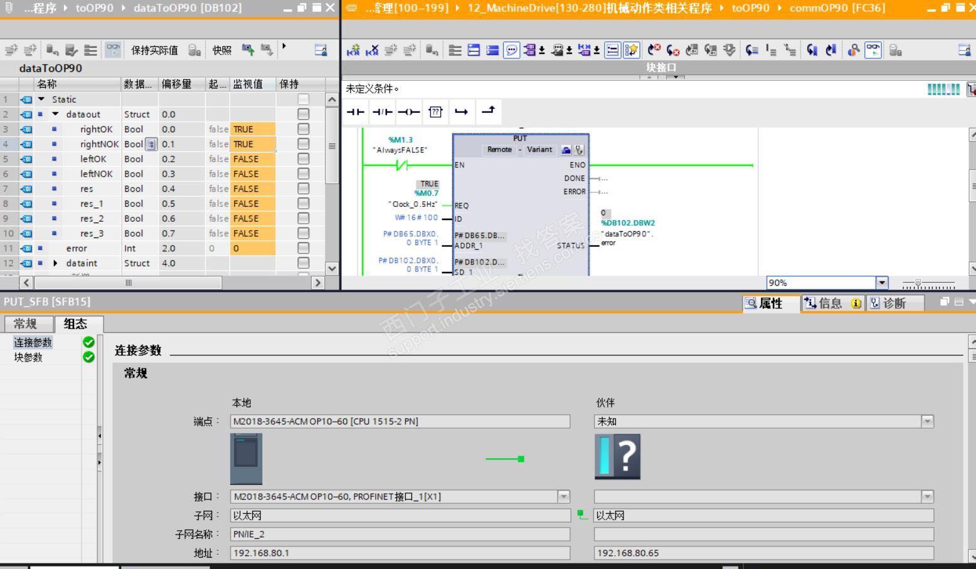Screen dimensions: 976x569
Task: Collapse the dataout struct node
Action: pos(55,114)
